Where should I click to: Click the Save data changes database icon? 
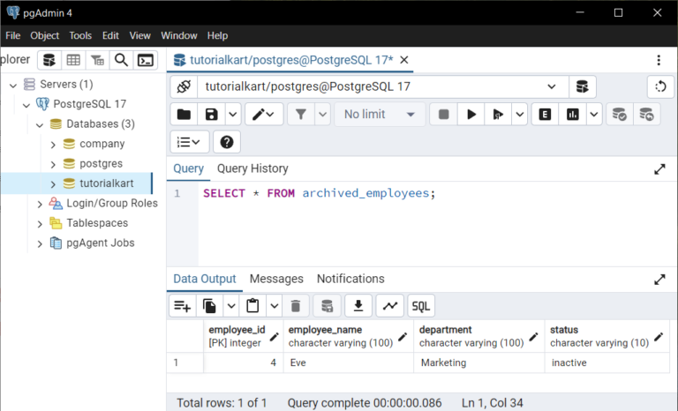[327, 306]
